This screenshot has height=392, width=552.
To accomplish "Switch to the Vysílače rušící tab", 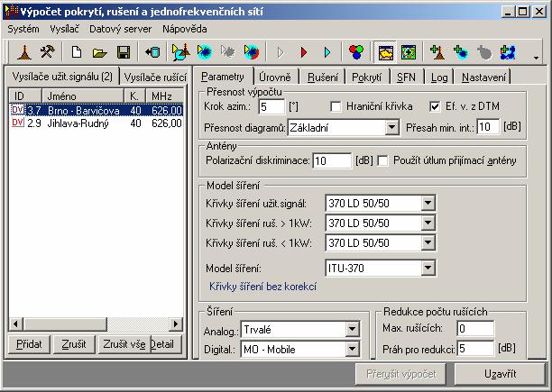I will [x=155, y=77].
